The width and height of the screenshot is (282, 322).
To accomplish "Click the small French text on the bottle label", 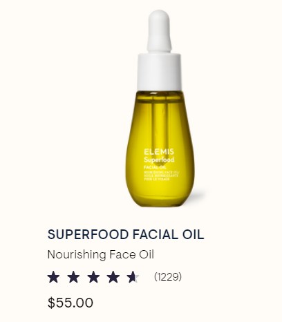I will click(x=161, y=177).
